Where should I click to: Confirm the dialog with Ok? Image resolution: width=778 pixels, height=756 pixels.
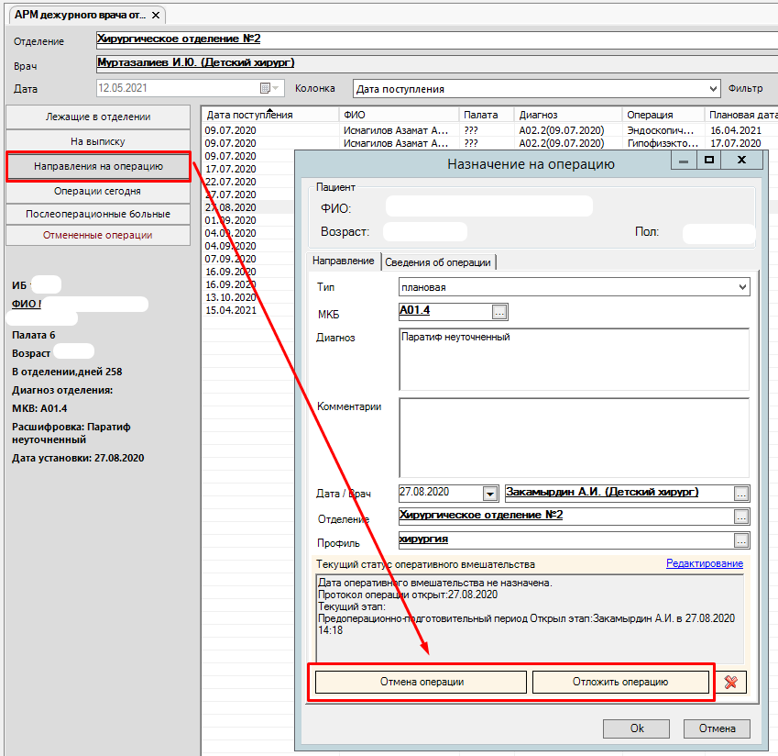(637, 728)
